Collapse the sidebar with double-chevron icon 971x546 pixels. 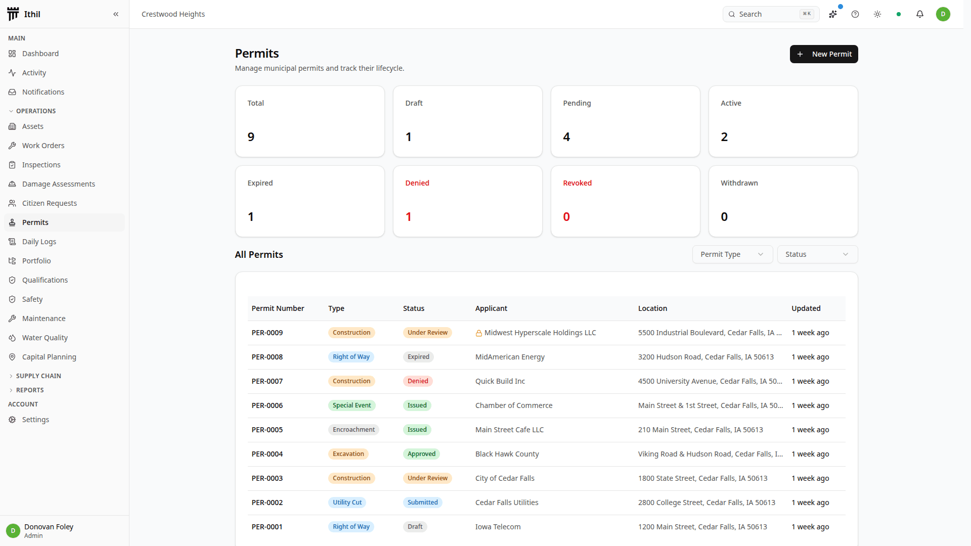[116, 14]
